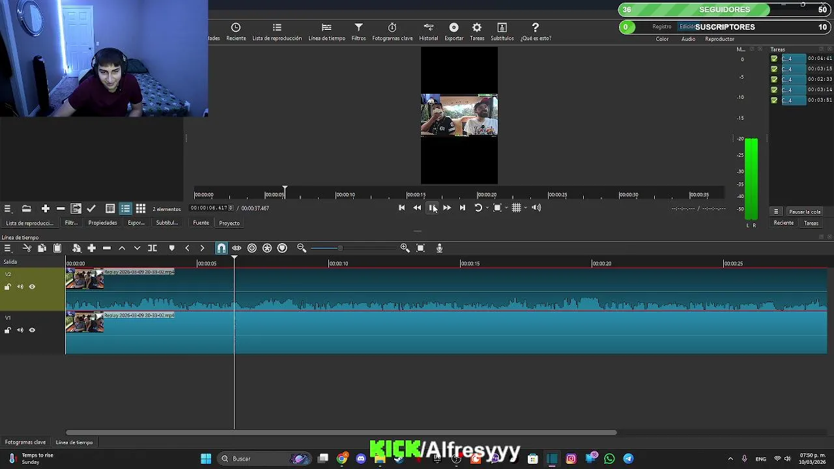834x469 pixels.
Task: Open the Reciente panel from the toolbar
Action: pos(236,31)
